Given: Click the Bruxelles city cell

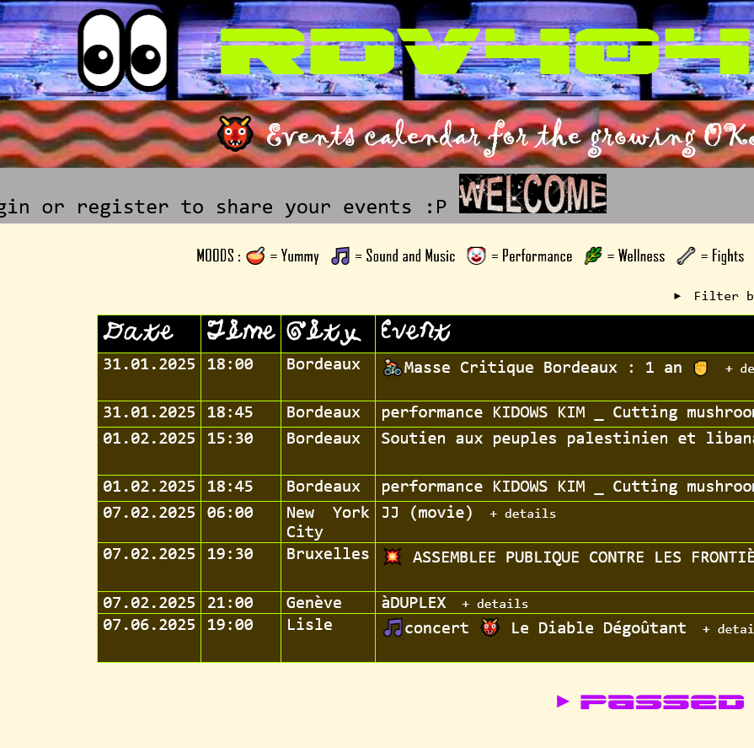Looking at the screenshot, I should tap(328, 567).
